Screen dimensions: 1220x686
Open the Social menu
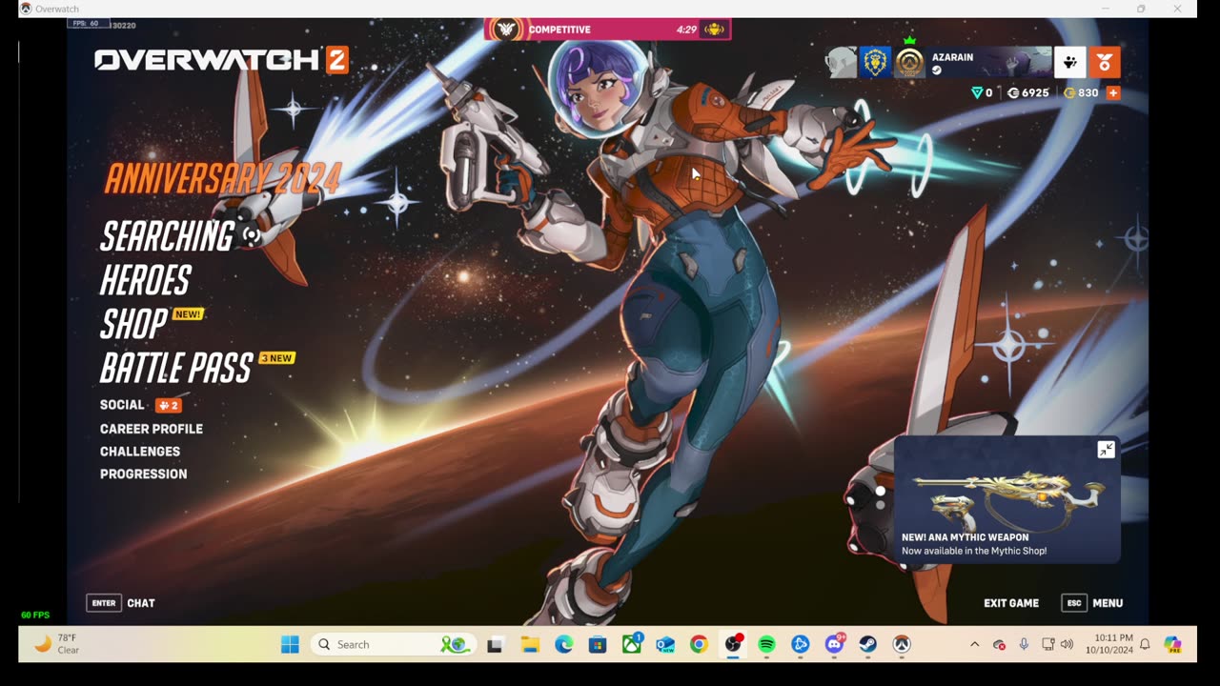pyautogui.click(x=122, y=405)
